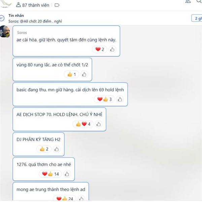The width and height of the screenshot is (202, 202).
Task: Open the thumbs-up reaction count 1 on 'vùng 80' message
Action: point(71,74)
